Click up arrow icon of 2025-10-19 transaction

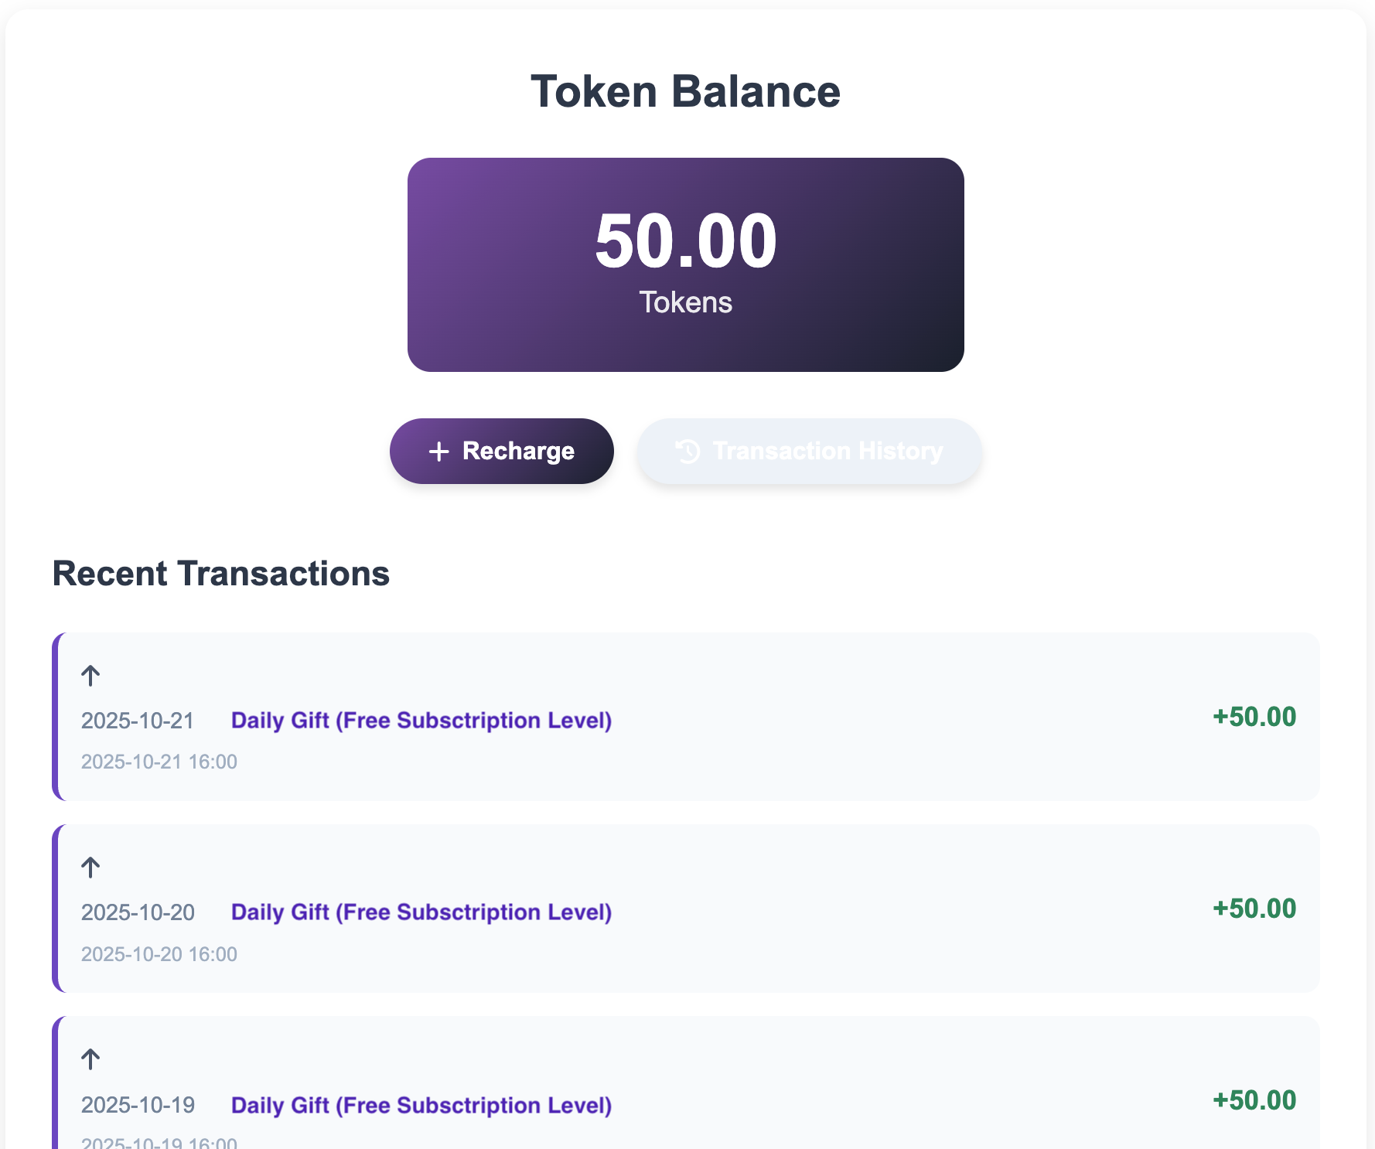tap(90, 1059)
